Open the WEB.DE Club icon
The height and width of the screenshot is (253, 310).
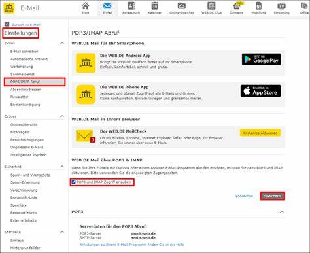click(x=211, y=6)
